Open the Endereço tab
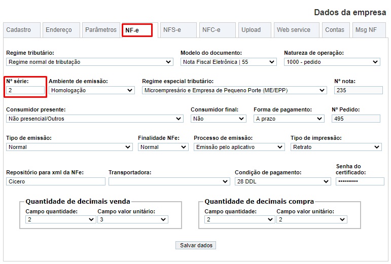Image resolution: width=391 pixels, height=264 pixels. click(x=61, y=30)
